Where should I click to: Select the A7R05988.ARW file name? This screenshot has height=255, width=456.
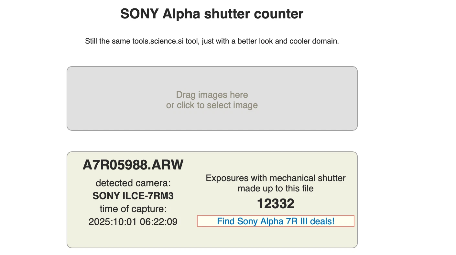[x=133, y=165]
